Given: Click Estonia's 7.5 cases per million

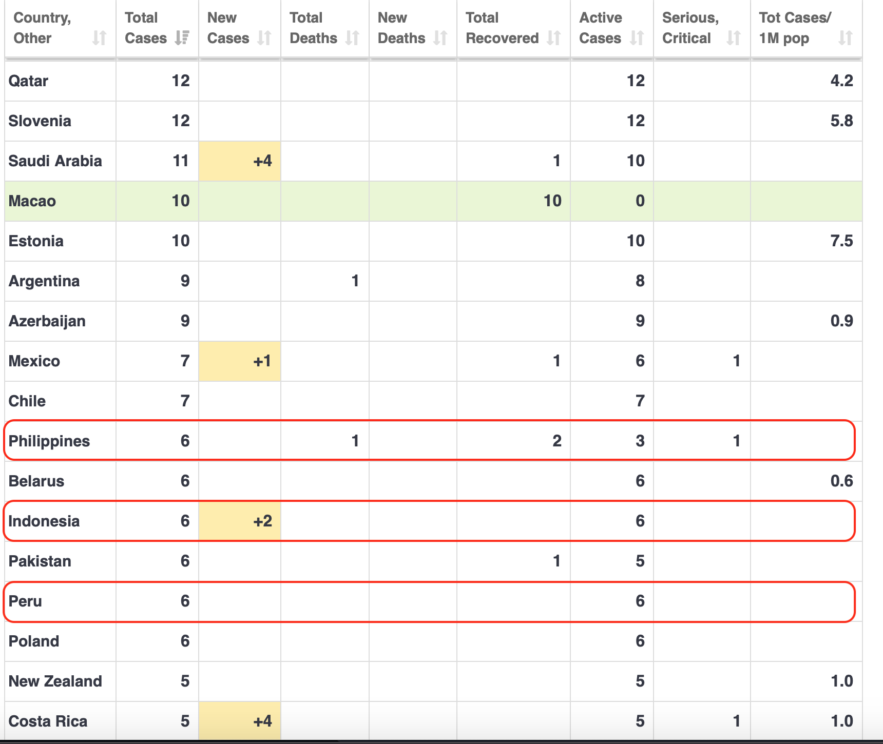Looking at the screenshot, I should (841, 241).
